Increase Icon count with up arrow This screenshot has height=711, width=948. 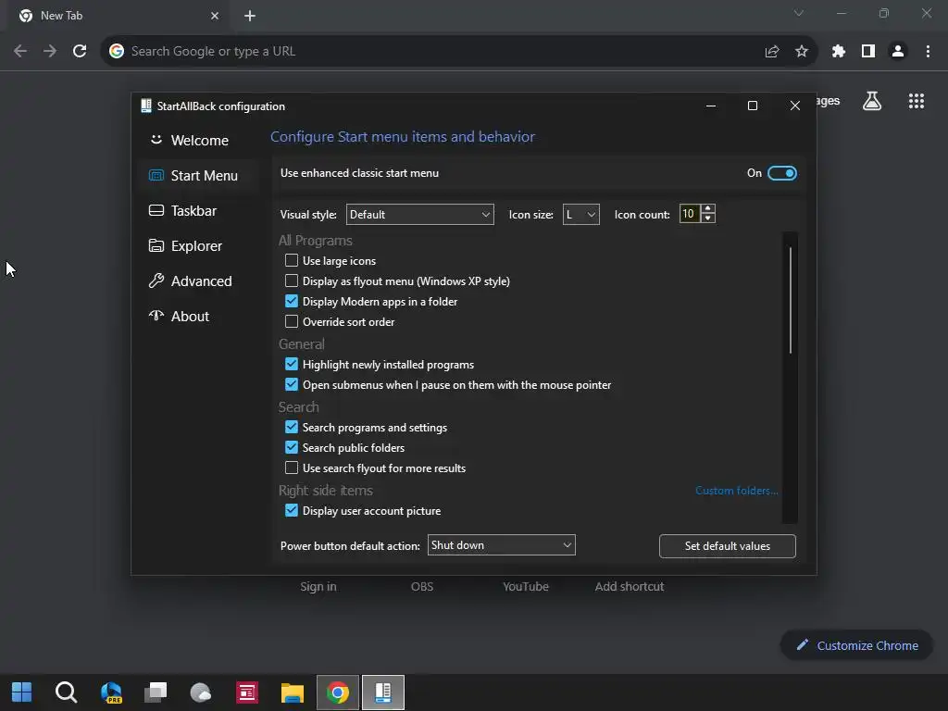pos(708,209)
